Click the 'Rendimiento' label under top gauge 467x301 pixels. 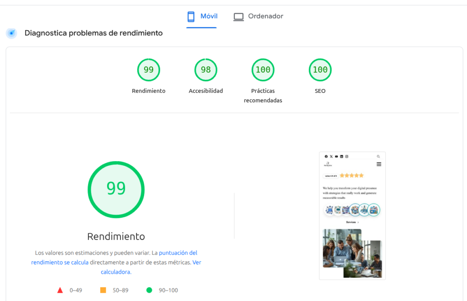pyautogui.click(x=149, y=91)
